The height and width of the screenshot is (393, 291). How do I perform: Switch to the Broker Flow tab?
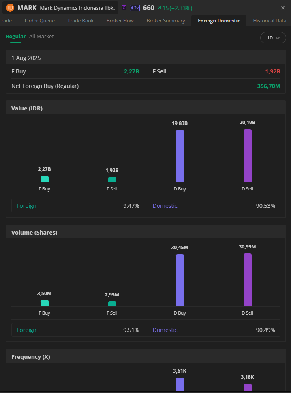pyautogui.click(x=120, y=21)
